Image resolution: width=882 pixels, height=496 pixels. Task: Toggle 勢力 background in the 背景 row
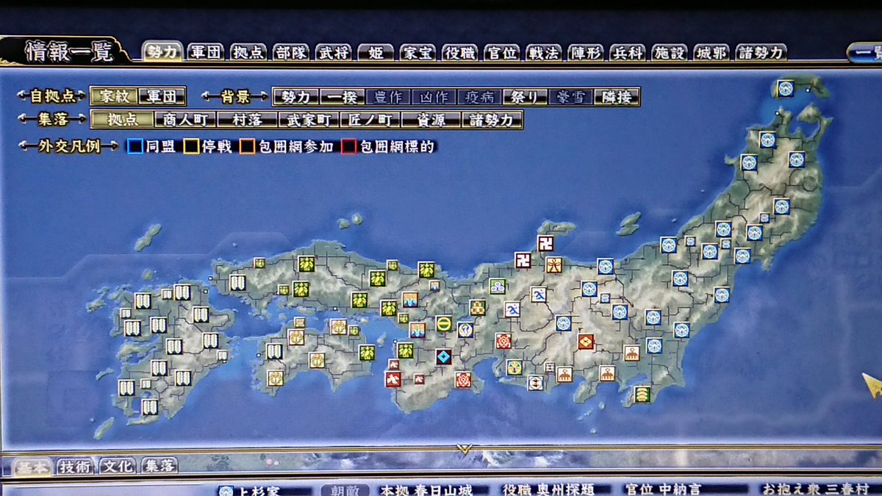click(x=296, y=97)
